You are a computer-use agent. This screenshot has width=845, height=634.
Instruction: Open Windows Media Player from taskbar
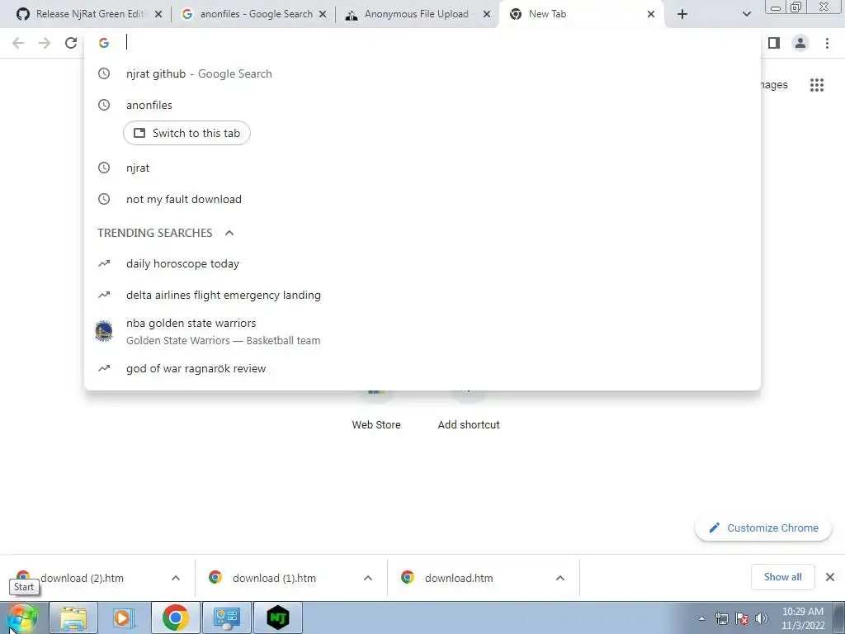[124, 617]
